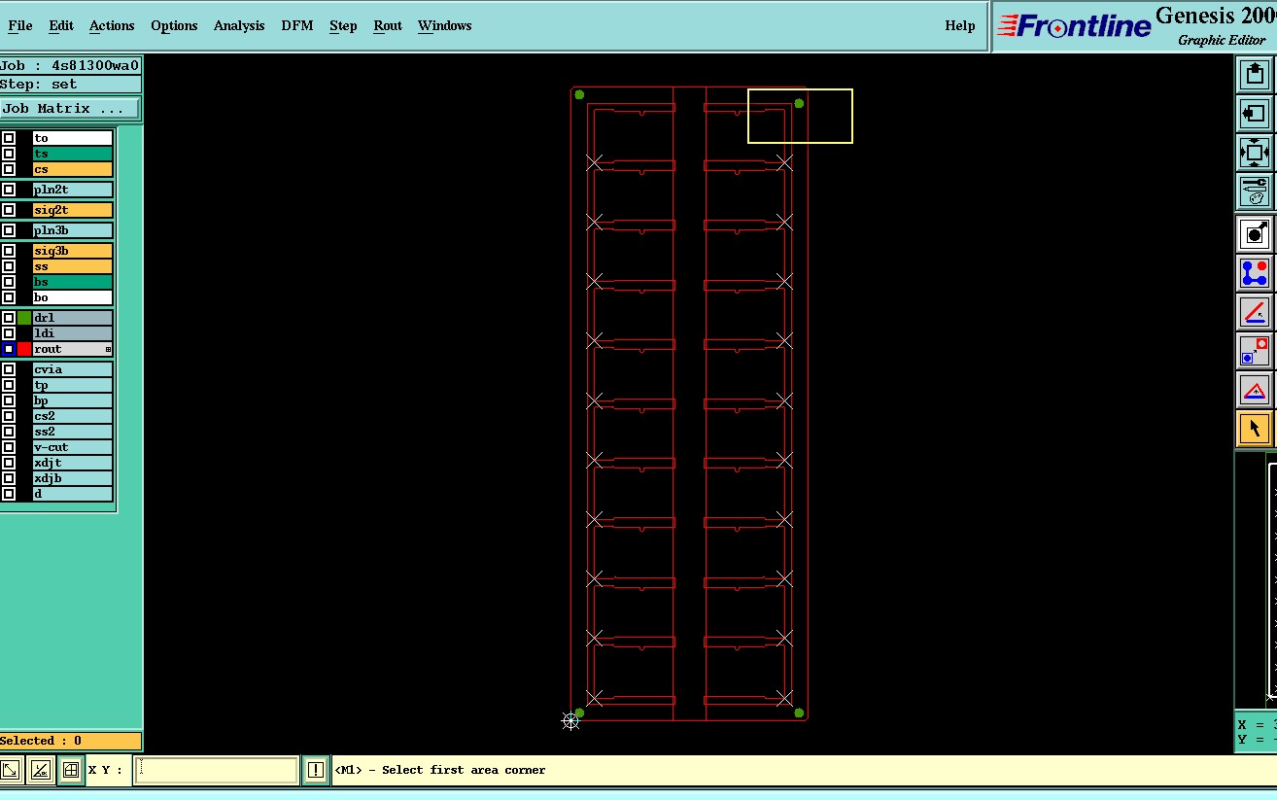This screenshot has width=1277, height=800.
Task: Select the red triangle snap tool
Action: [x=1255, y=390]
